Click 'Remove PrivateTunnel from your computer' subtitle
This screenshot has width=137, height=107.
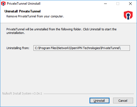[x=35, y=16]
